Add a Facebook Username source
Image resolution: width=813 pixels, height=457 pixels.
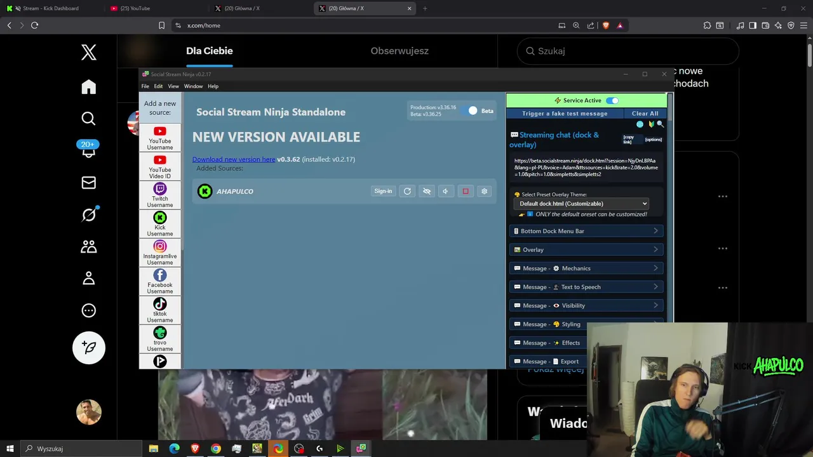tap(160, 282)
